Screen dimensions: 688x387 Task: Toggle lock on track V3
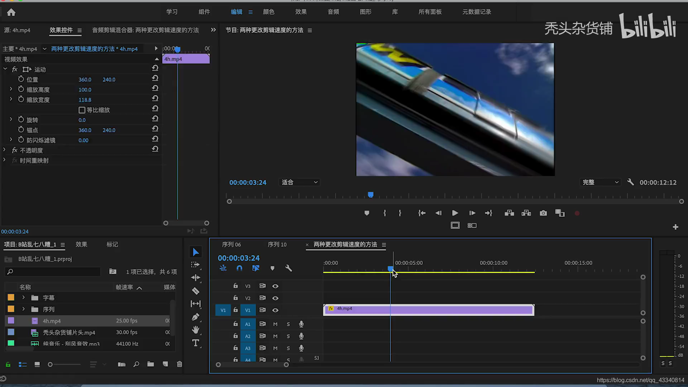[235, 286]
